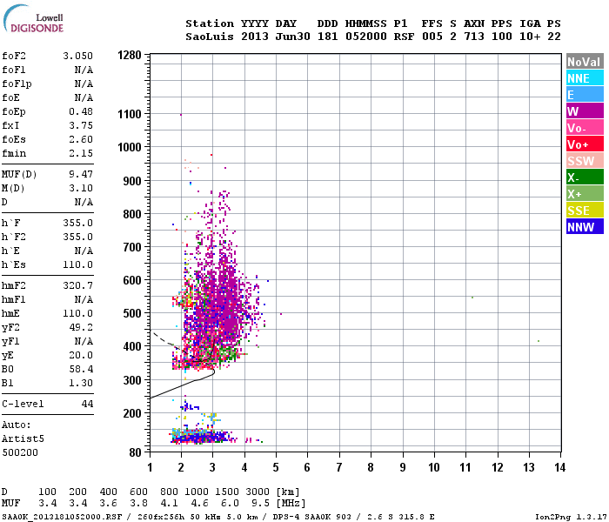Viewport: 609px width, 522px height.
Task: Select the SSE yellow legend swatch
Action: coord(585,211)
